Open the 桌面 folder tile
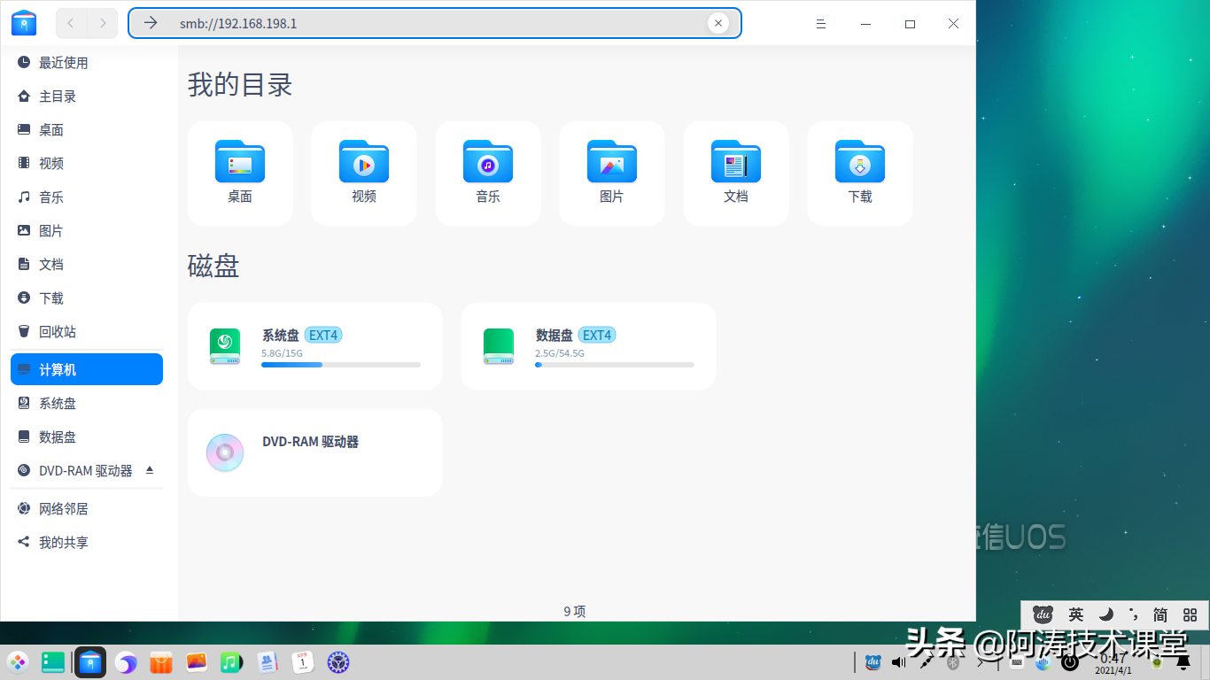Screen dimensions: 1210x680 click(240, 174)
